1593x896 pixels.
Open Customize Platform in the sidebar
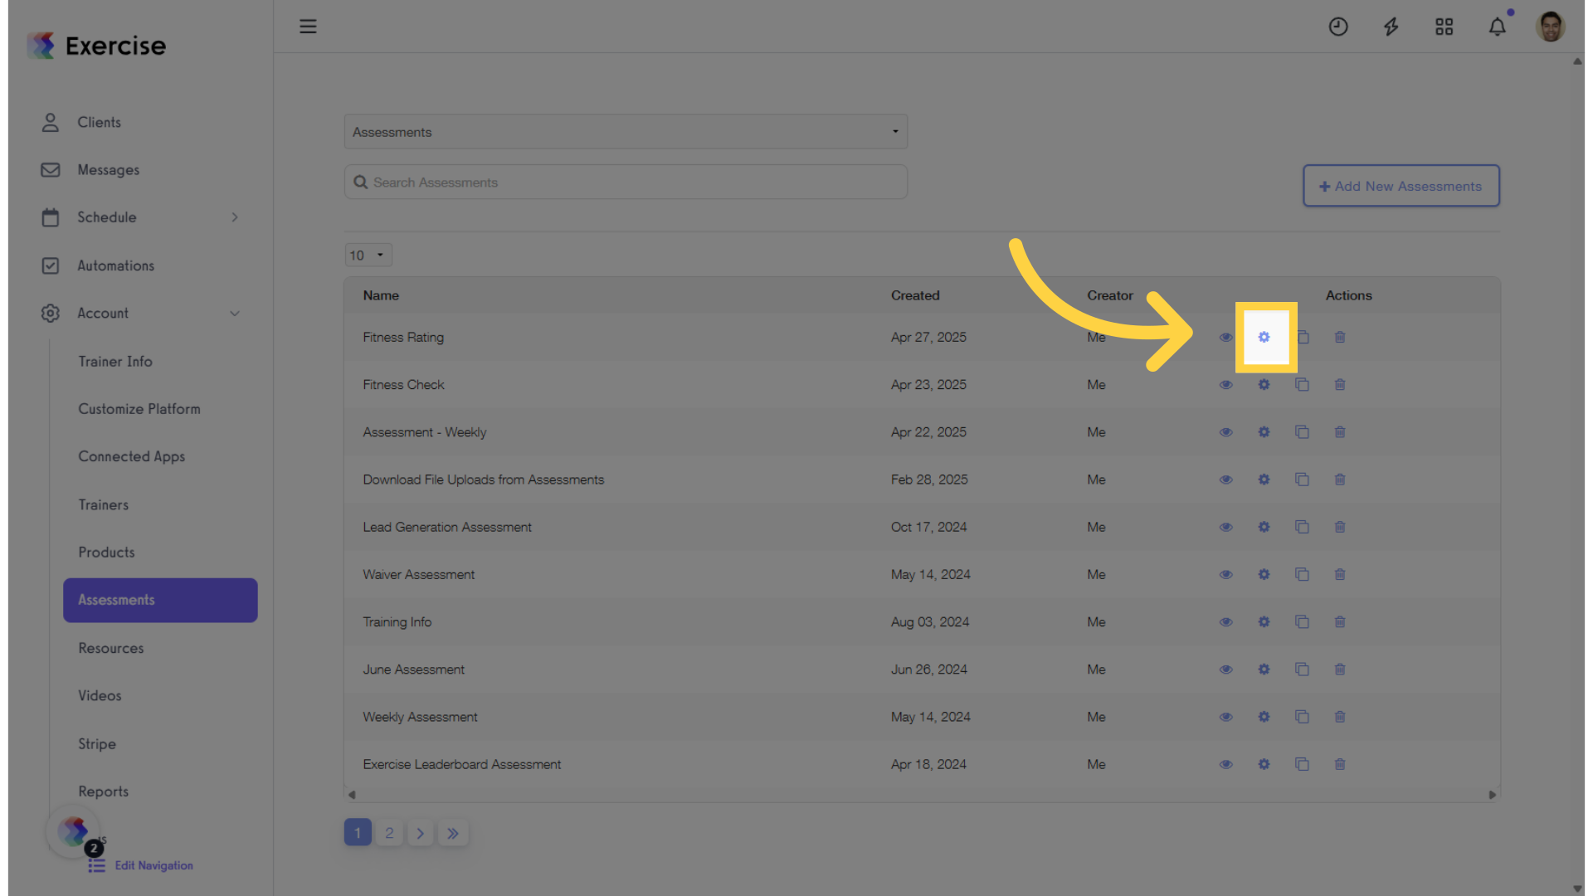(x=139, y=409)
